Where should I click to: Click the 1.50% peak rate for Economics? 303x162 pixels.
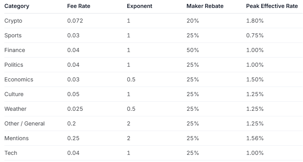click(x=255, y=79)
